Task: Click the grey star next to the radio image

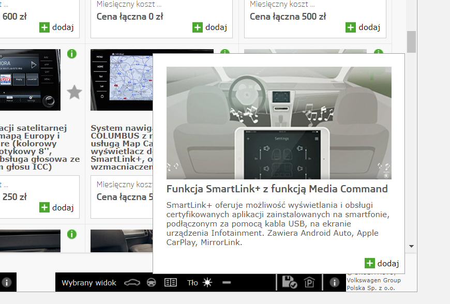Action: tap(74, 92)
